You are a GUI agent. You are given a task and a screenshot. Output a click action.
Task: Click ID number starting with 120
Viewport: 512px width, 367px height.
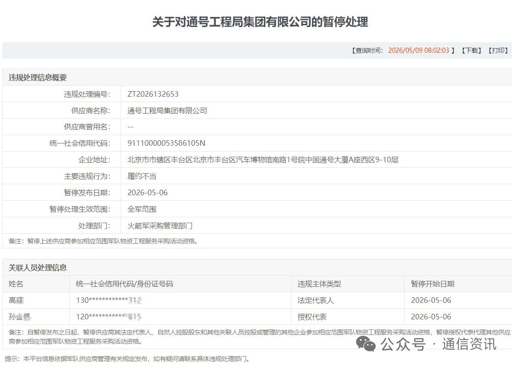(108, 317)
